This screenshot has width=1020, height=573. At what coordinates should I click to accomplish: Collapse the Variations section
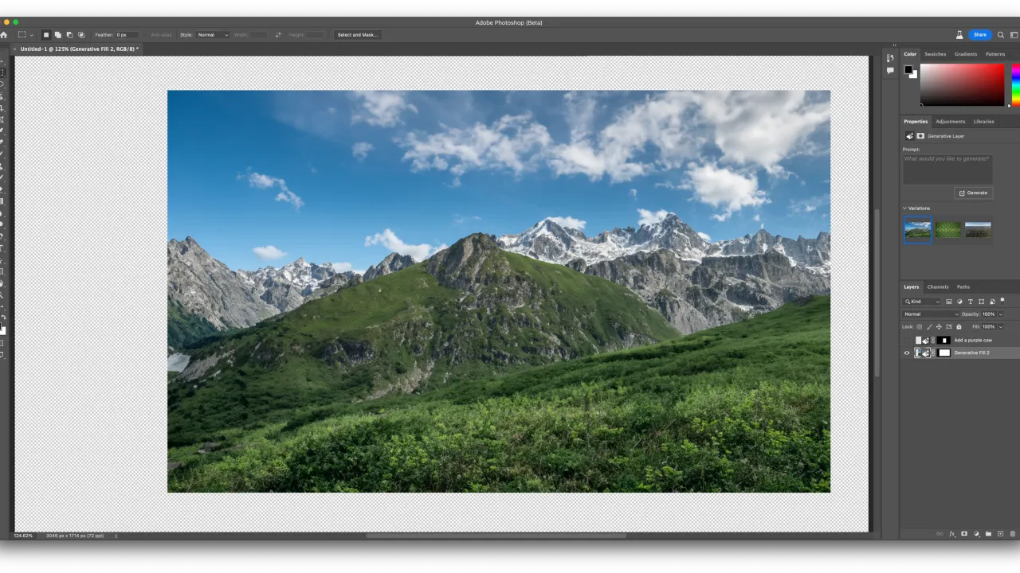point(905,209)
